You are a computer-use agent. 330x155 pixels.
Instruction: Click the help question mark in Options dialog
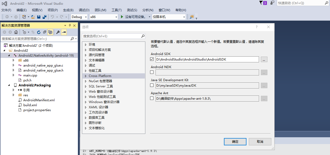coord(257,27)
